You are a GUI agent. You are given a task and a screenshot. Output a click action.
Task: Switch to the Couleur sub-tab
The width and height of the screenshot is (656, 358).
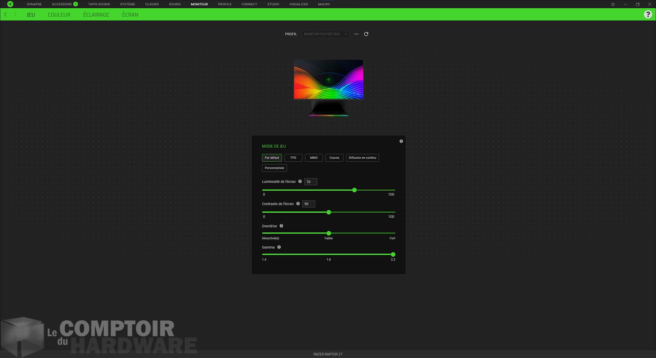click(59, 15)
